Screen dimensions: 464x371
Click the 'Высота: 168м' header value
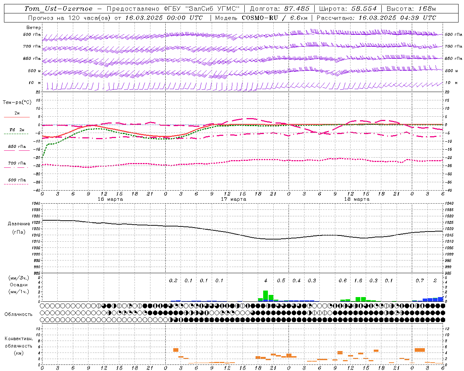tap(411, 9)
